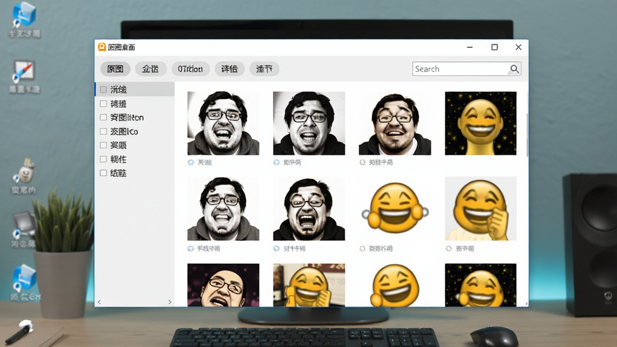
Task: Switch to the last pill tab before the search box
Action: pos(265,69)
